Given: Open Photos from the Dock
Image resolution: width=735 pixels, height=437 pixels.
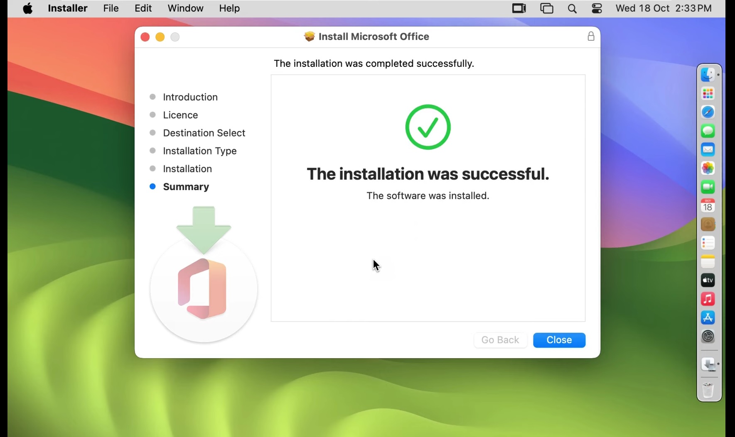Looking at the screenshot, I should click(708, 168).
